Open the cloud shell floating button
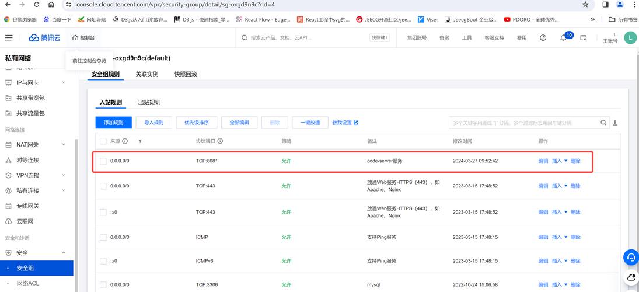The image size is (639, 292). pyautogui.click(x=631, y=278)
